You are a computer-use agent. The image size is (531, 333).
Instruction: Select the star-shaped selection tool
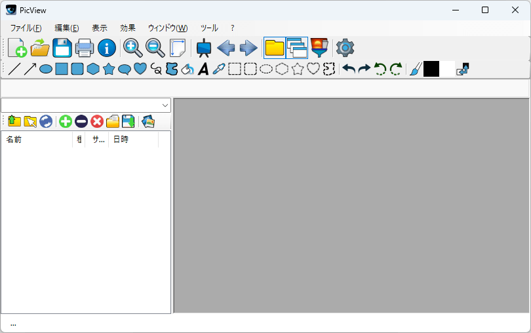click(298, 69)
